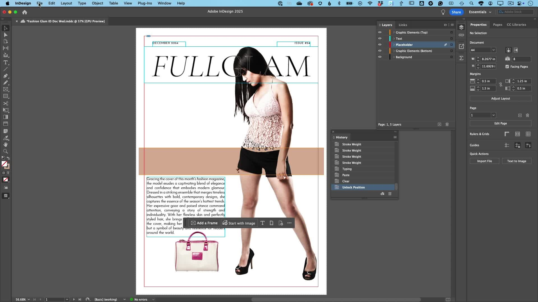Open the Plug-Ins menu
The height and width of the screenshot is (302, 538).
click(x=145, y=3)
